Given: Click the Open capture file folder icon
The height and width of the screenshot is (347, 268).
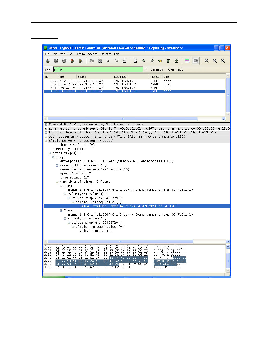Looking at the screenshot, I should pyautogui.click(x=92, y=61).
